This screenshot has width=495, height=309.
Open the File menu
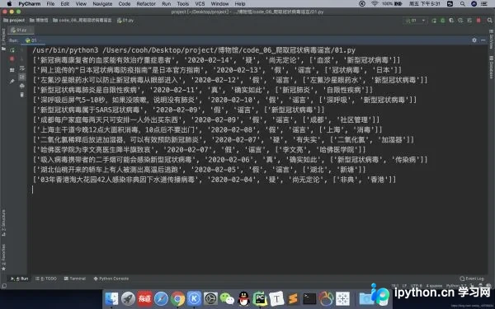point(50,4)
